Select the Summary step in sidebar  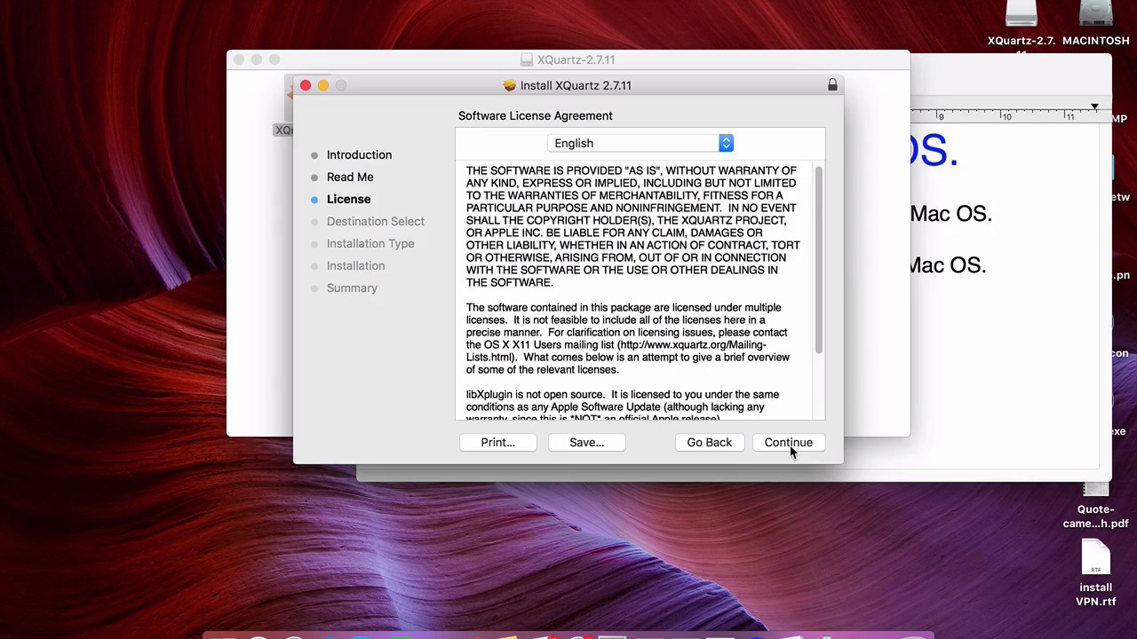[352, 288]
